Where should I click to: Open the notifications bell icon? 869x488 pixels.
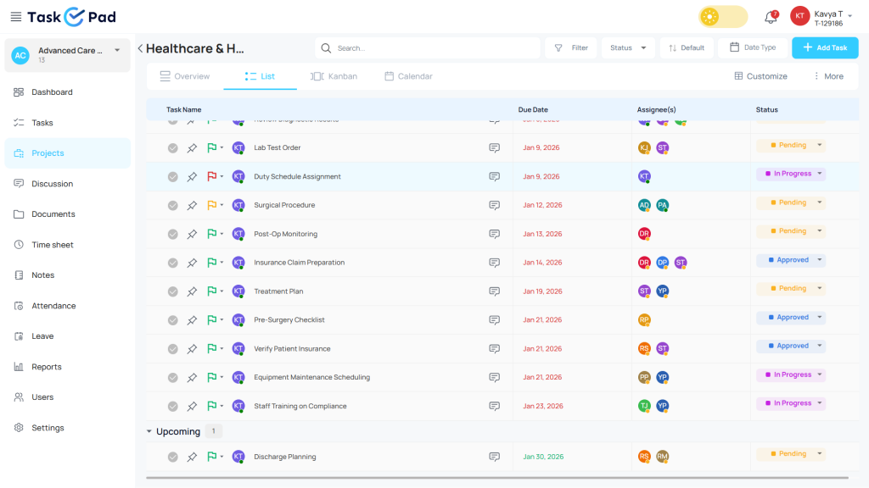coord(771,17)
